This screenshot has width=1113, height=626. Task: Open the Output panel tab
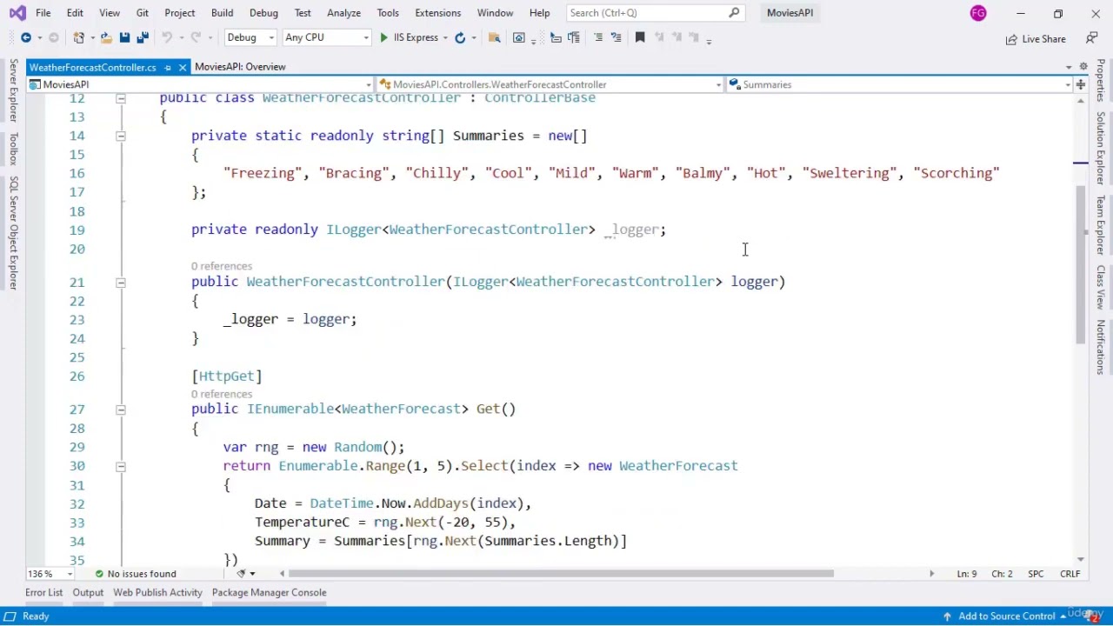pyautogui.click(x=88, y=593)
